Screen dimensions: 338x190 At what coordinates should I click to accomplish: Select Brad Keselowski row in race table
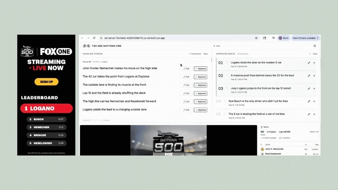(x=289, y=154)
